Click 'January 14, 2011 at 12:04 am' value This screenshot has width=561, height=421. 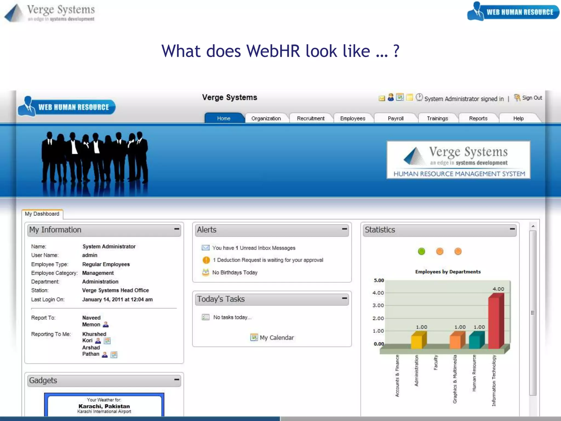click(x=118, y=300)
